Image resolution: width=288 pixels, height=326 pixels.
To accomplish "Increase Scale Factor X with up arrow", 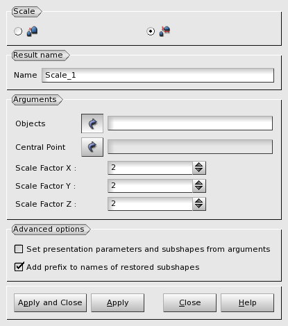I will pyautogui.click(x=199, y=165).
